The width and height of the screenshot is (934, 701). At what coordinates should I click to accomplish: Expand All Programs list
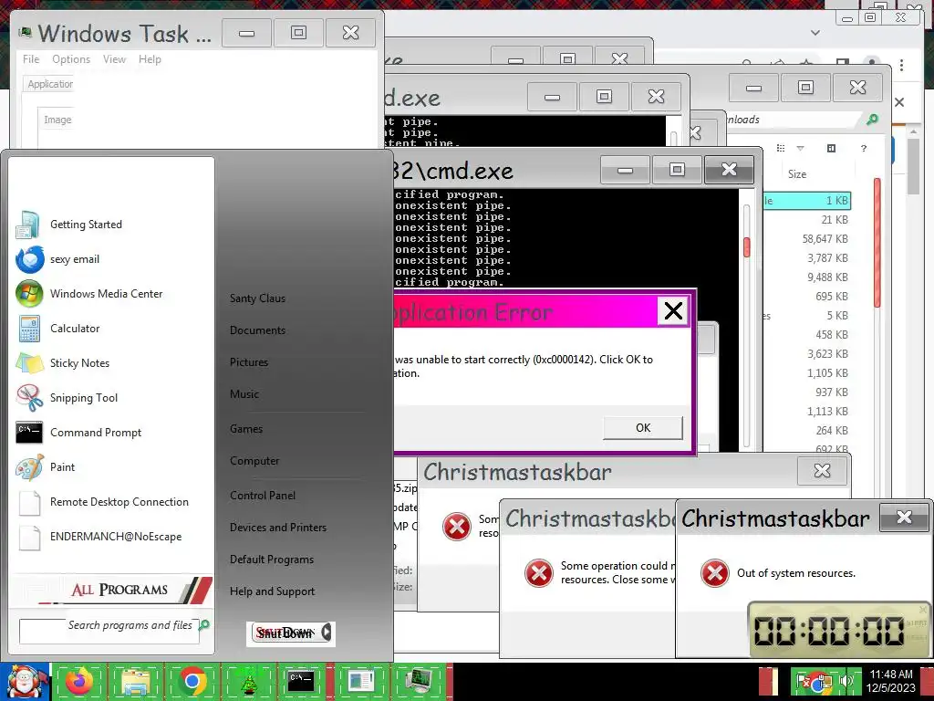[112, 590]
